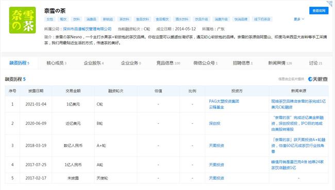
Task: Open the C轮 financing news source link
Action: [x=298, y=104]
